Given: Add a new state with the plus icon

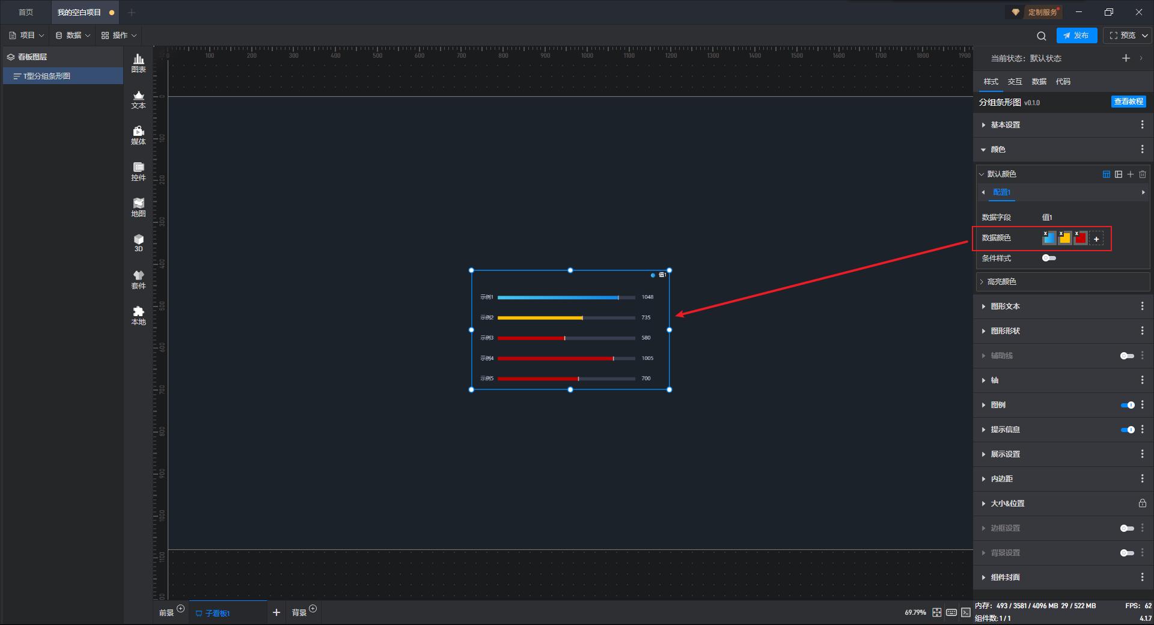Looking at the screenshot, I should pos(1126,58).
